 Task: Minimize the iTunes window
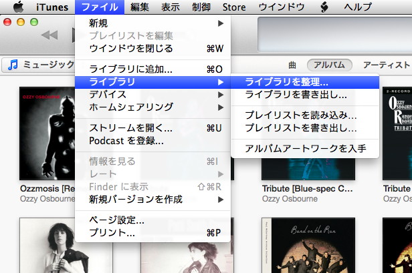(21, 22)
